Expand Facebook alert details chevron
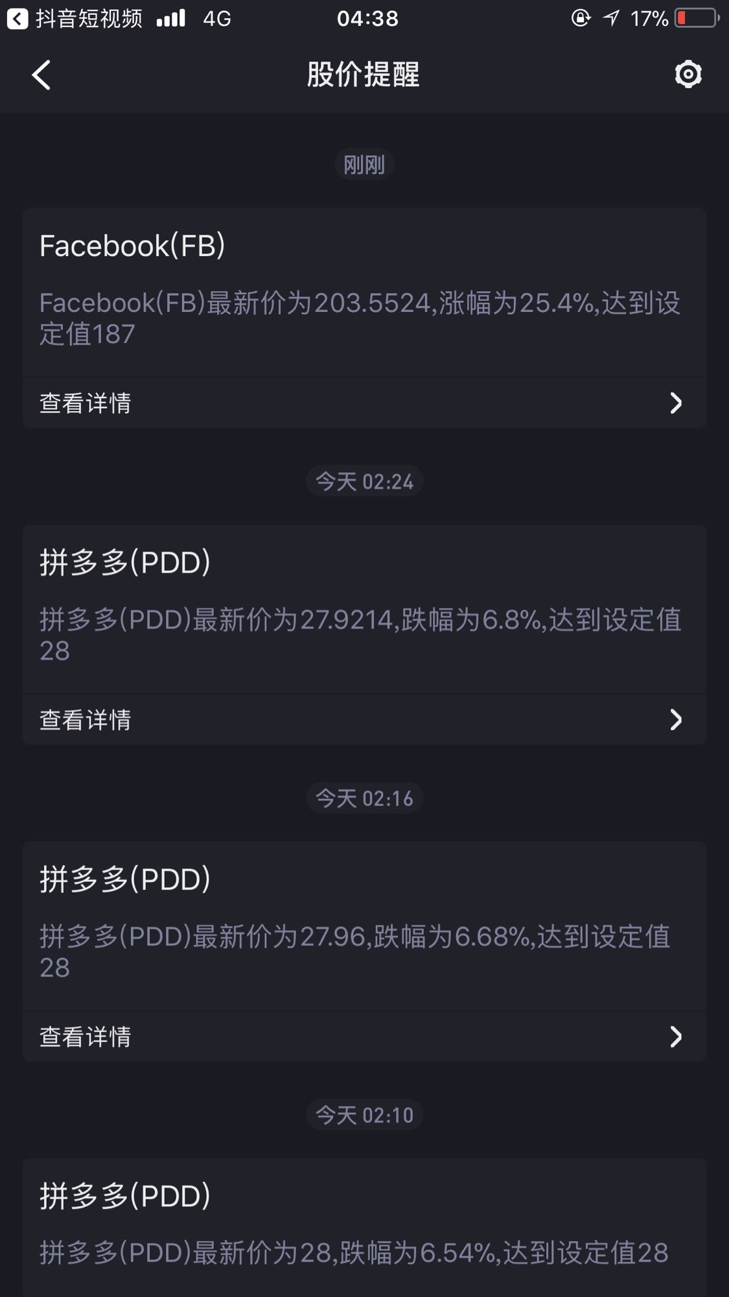Screen dimensions: 729x1297 [676, 403]
